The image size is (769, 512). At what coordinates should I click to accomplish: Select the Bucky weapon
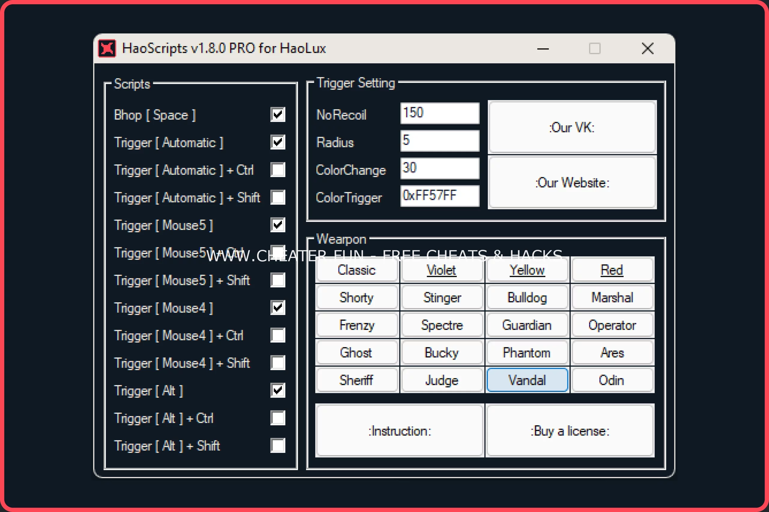442,352
